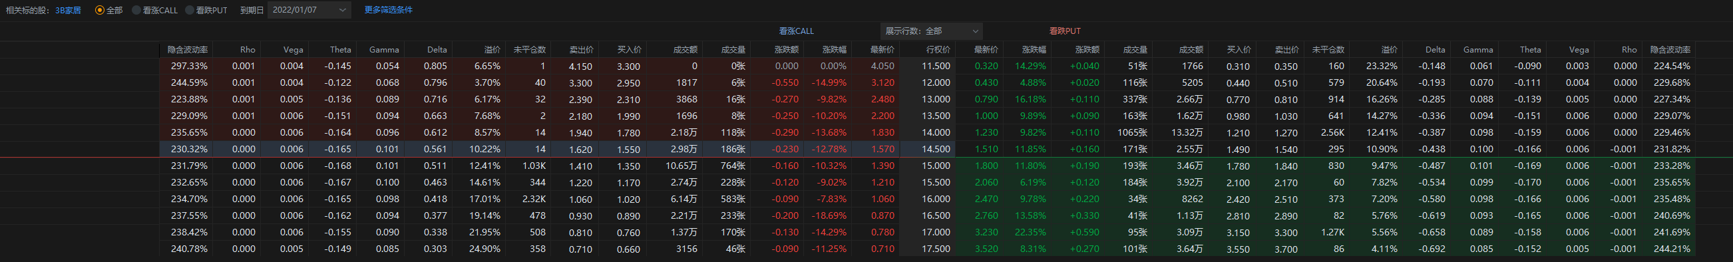The image size is (1733, 262).
Task: Sort by call-side 未平仓数 column header
Action: pos(530,50)
